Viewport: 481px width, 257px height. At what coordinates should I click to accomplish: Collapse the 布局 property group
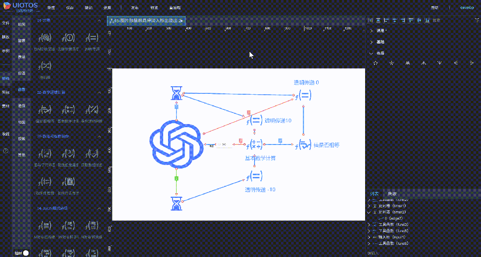coord(371,53)
